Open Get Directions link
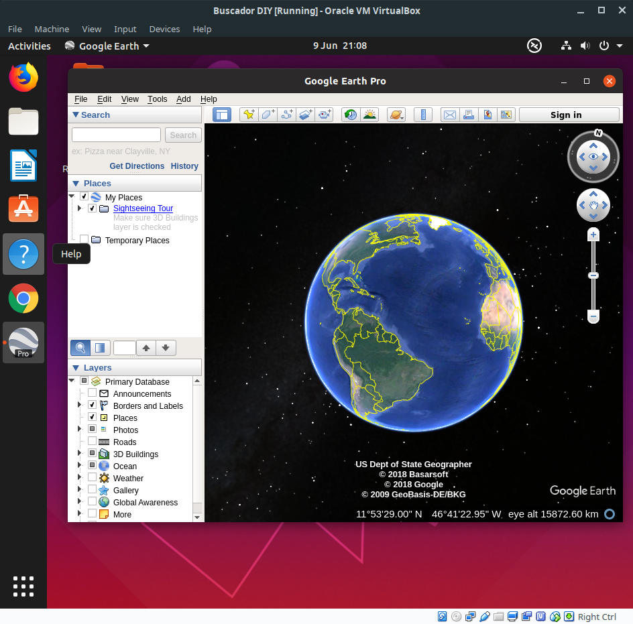This screenshot has width=633, height=624. [x=137, y=166]
